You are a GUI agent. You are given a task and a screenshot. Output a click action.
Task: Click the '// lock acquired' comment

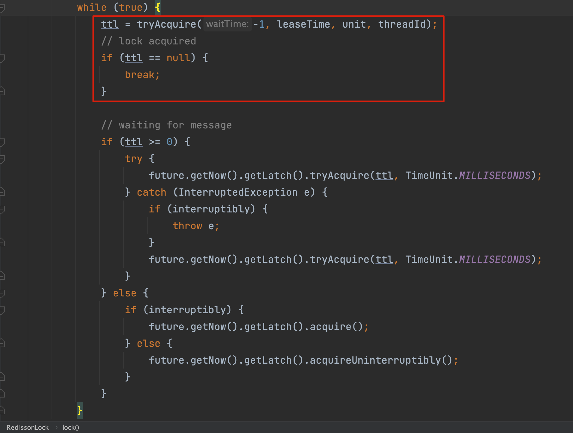[149, 41]
